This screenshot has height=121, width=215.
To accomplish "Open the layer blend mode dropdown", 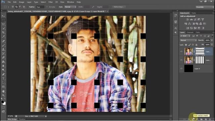I will click(188, 40).
